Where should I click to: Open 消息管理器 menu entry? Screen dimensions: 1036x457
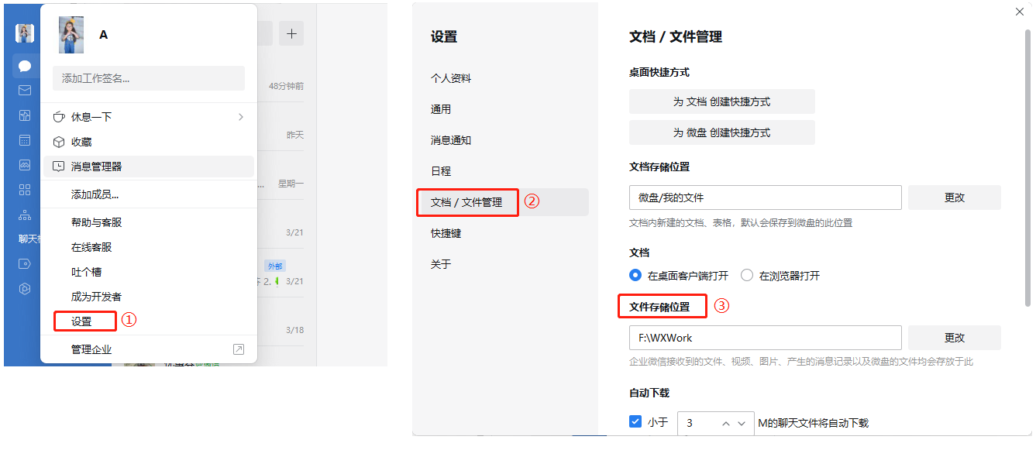[148, 167]
